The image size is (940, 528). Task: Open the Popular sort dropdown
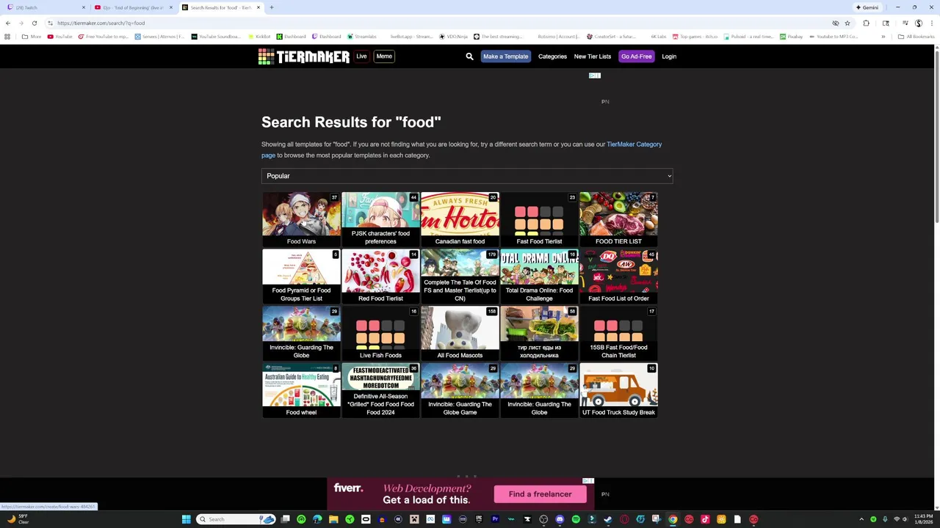(x=467, y=176)
